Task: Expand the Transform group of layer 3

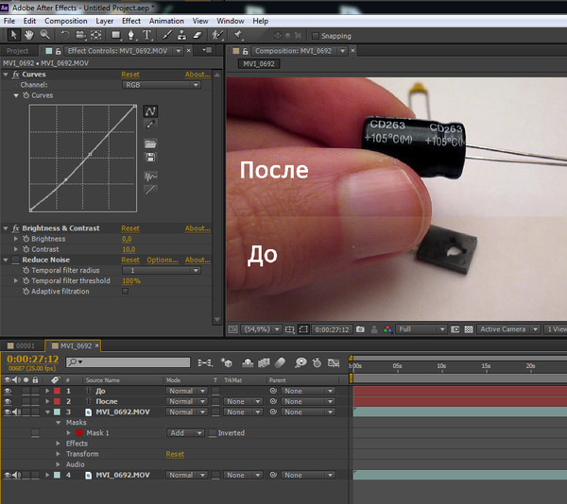Action: point(59,454)
